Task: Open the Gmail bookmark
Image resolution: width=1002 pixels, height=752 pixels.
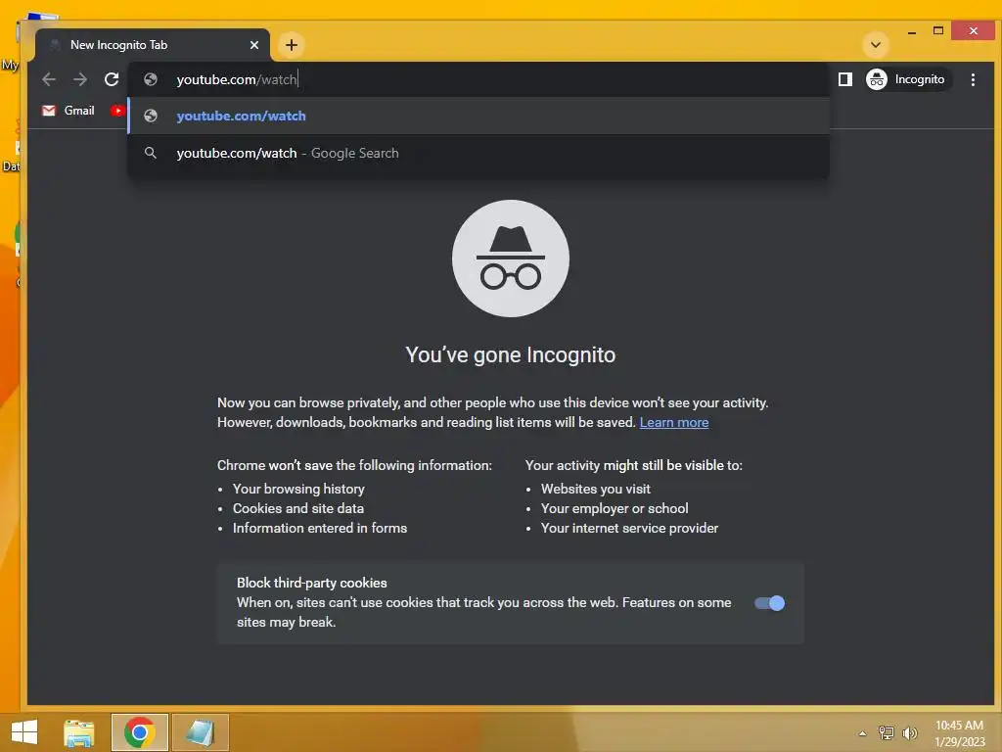Action: [x=68, y=111]
